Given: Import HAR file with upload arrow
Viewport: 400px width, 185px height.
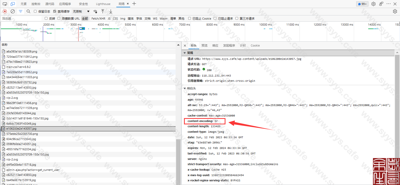Looking at the screenshot, I should pos(103,11).
